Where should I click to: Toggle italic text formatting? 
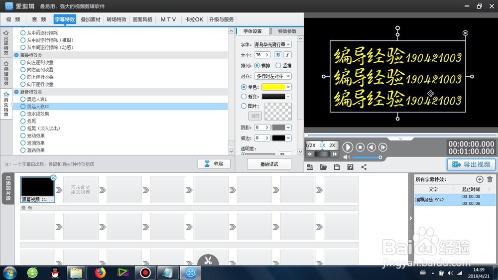[x=287, y=55]
